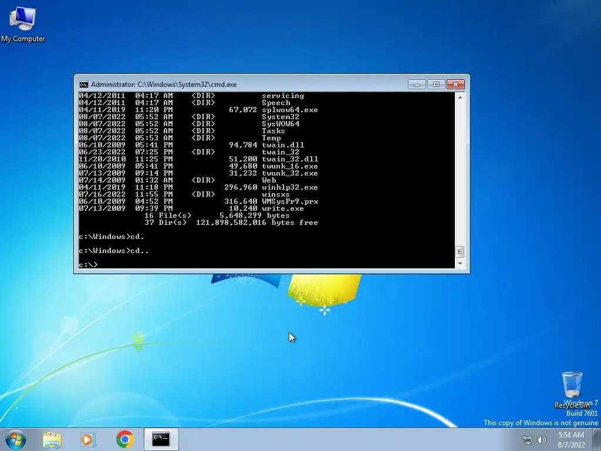Maximize the cmd.exe window
The width and height of the screenshot is (601, 451).
tap(436, 85)
